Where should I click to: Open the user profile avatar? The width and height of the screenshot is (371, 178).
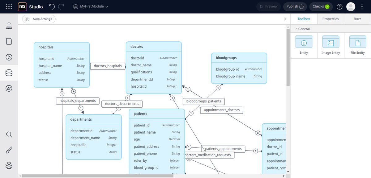tap(351, 6)
